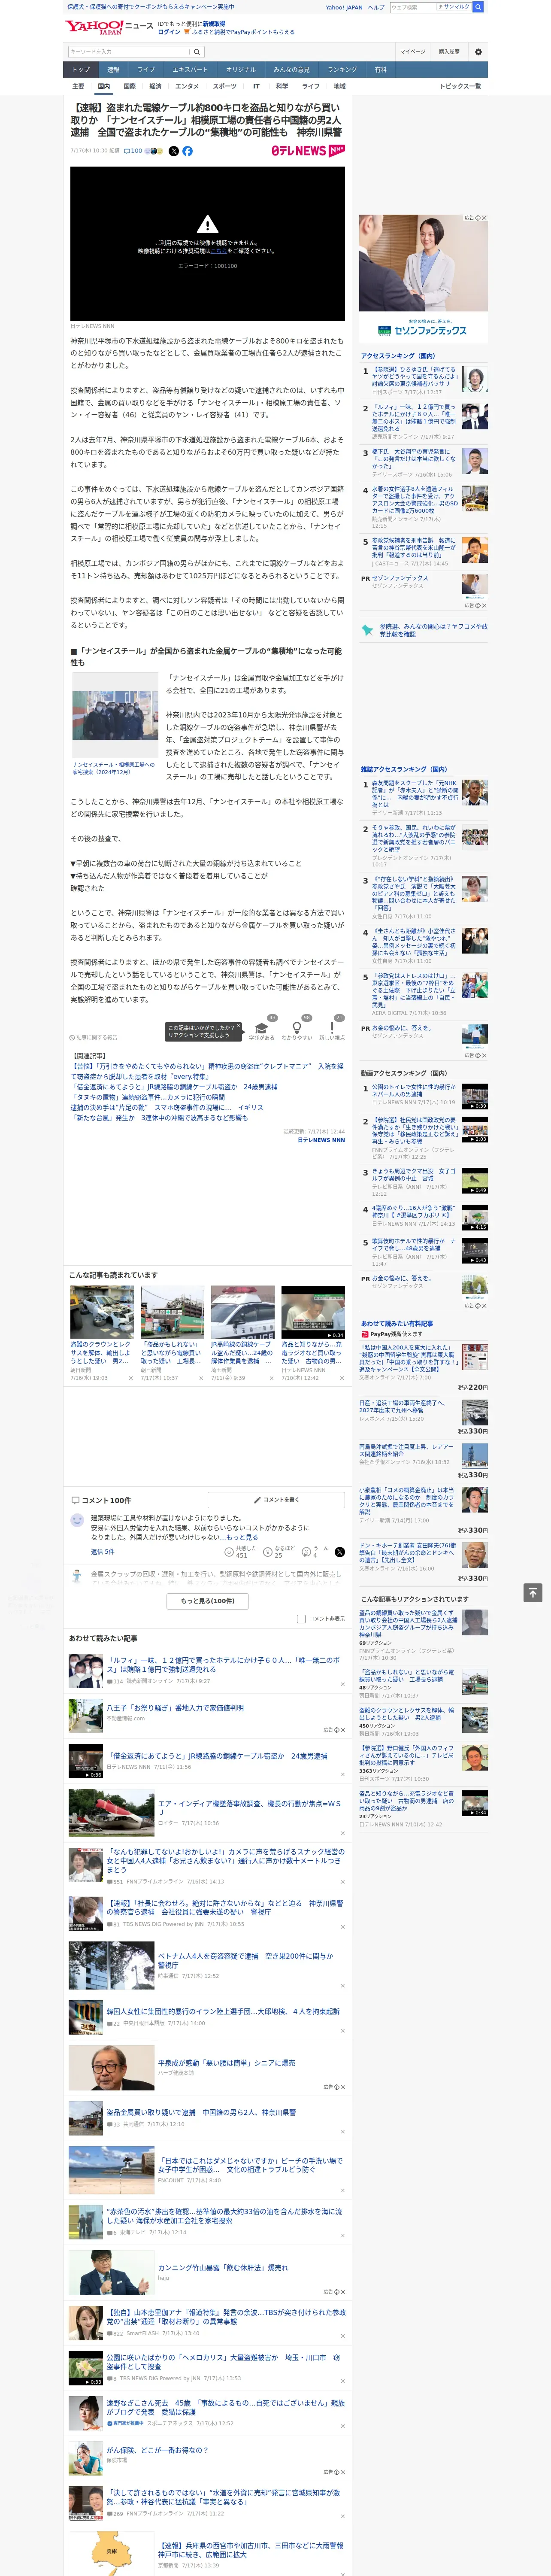The height and width of the screenshot is (2576, 551).
Task: Click the 購入履歴 link
Action: [x=449, y=52]
